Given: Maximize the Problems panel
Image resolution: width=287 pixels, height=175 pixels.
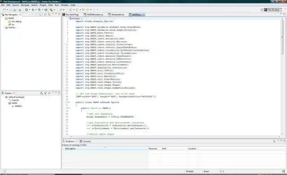Looking at the screenshot, I should click(x=284, y=141).
